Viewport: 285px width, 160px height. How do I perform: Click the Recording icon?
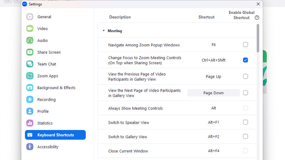coord(30,99)
